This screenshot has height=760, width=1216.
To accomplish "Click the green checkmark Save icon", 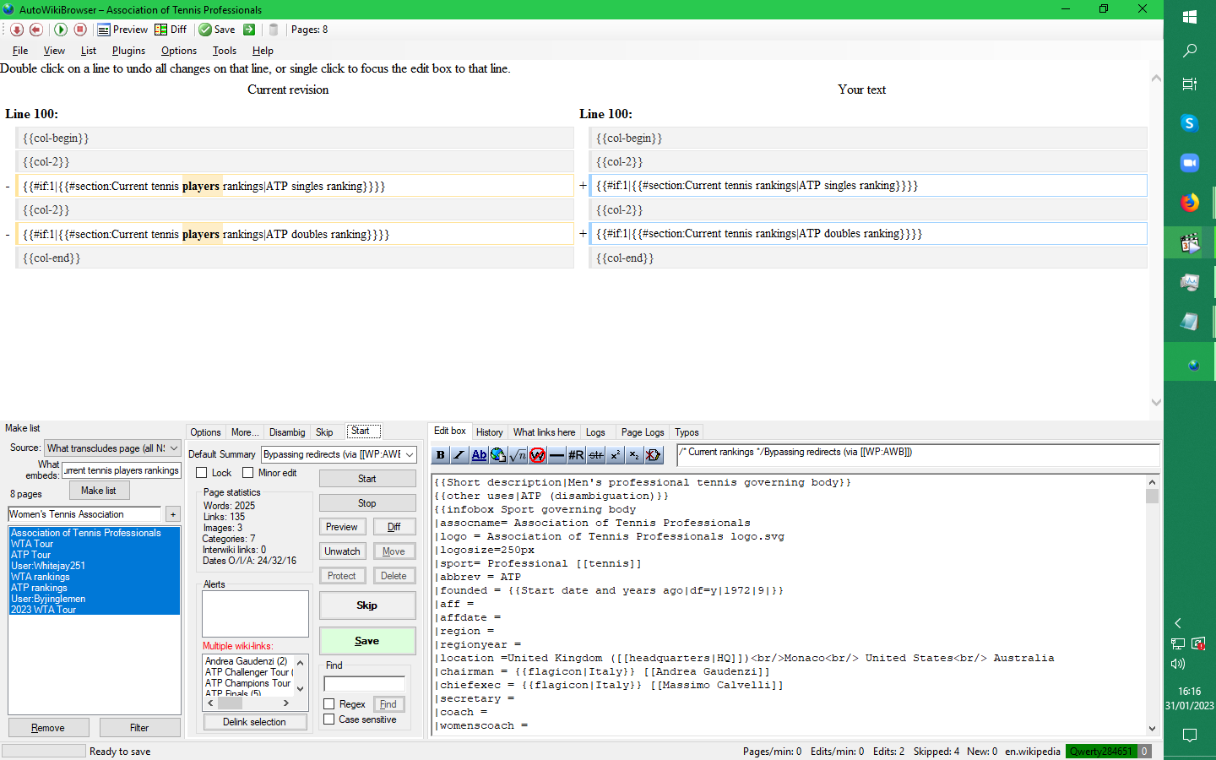I will [217, 30].
